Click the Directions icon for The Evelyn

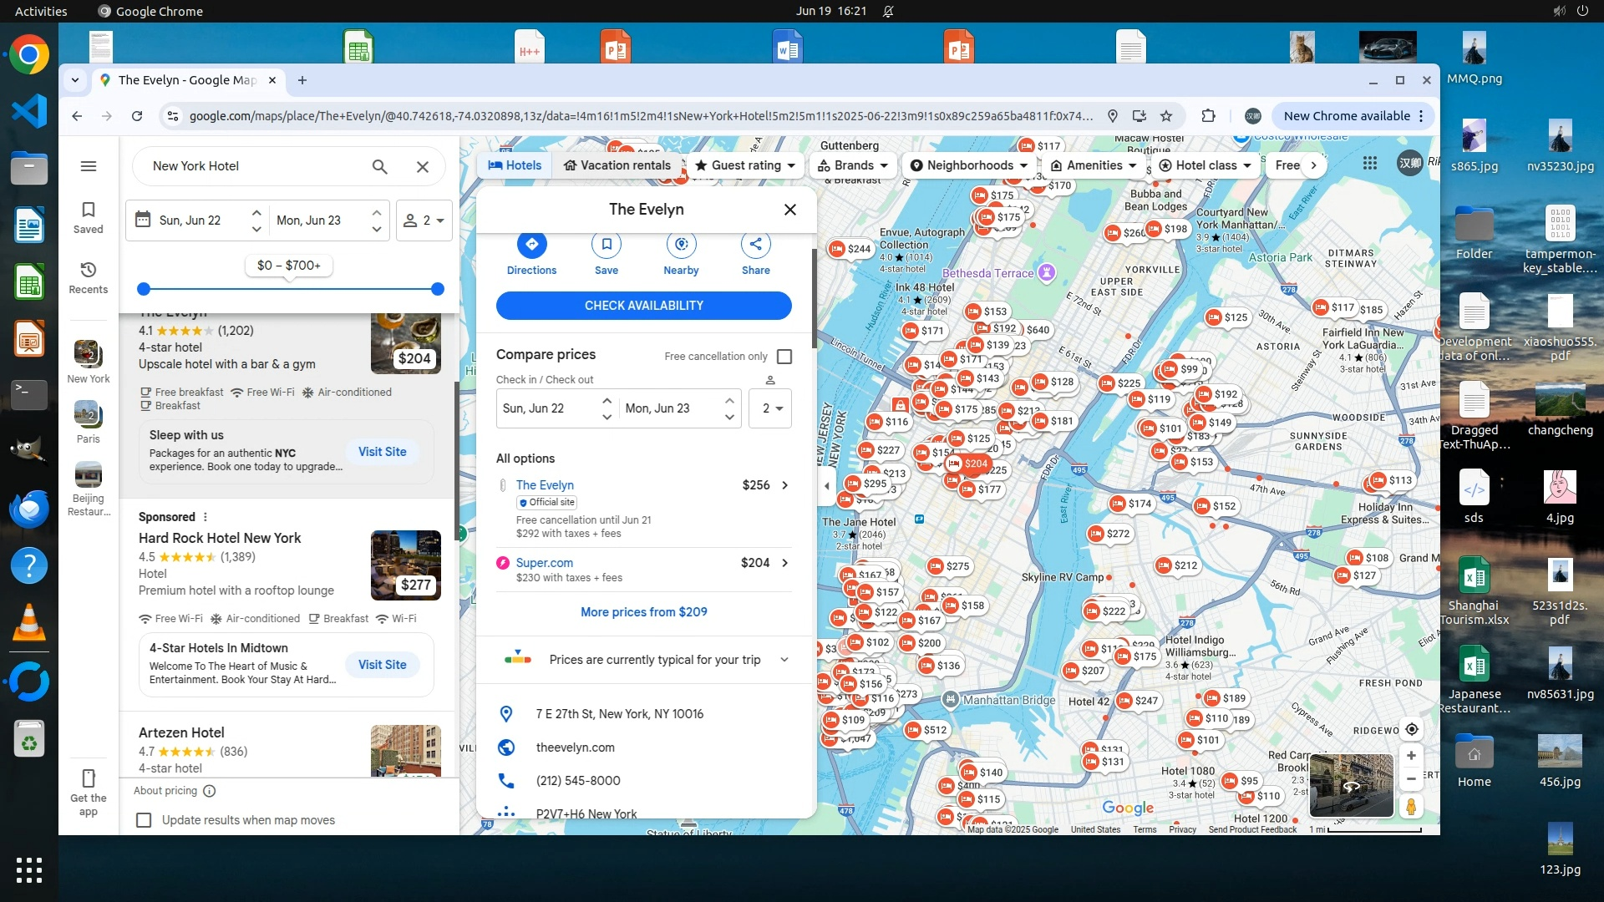pyautogui.click(x=531, y=245)
